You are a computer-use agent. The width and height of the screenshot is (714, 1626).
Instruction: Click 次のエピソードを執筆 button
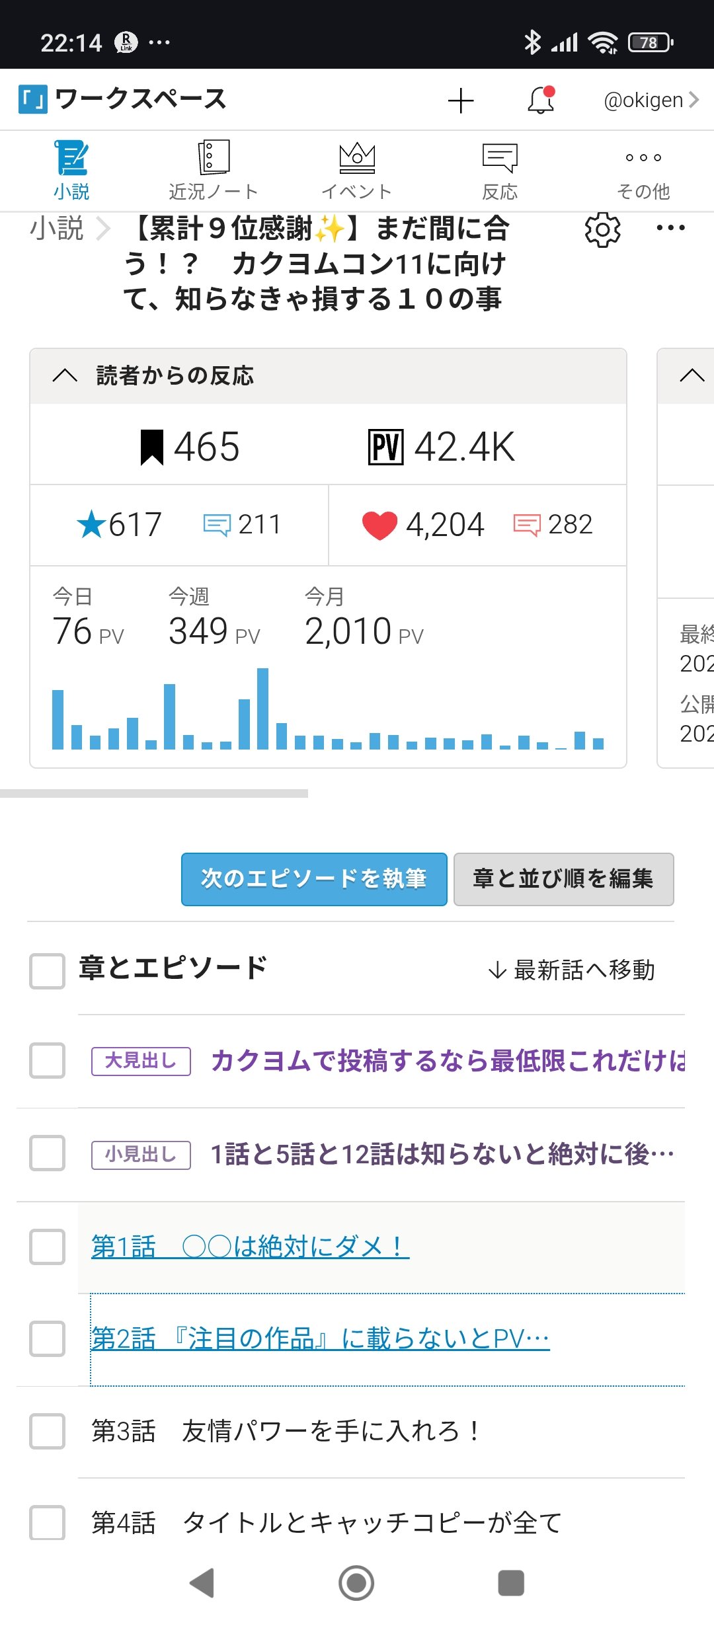[314, 879]
